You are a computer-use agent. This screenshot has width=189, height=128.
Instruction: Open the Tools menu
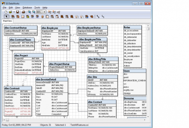point(37,8)
